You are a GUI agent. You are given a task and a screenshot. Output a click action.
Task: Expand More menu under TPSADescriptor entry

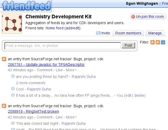[71, 70]
